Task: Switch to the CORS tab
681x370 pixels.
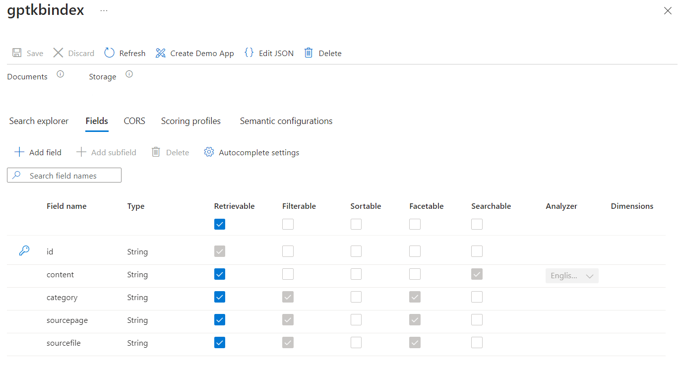Action: click(134, 121)
